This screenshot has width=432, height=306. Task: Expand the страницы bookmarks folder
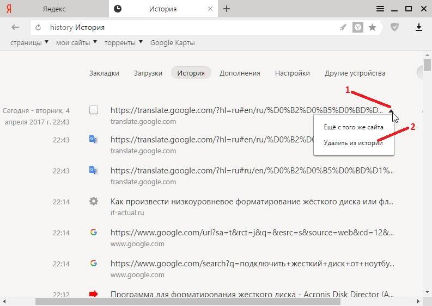pos(29,42)
